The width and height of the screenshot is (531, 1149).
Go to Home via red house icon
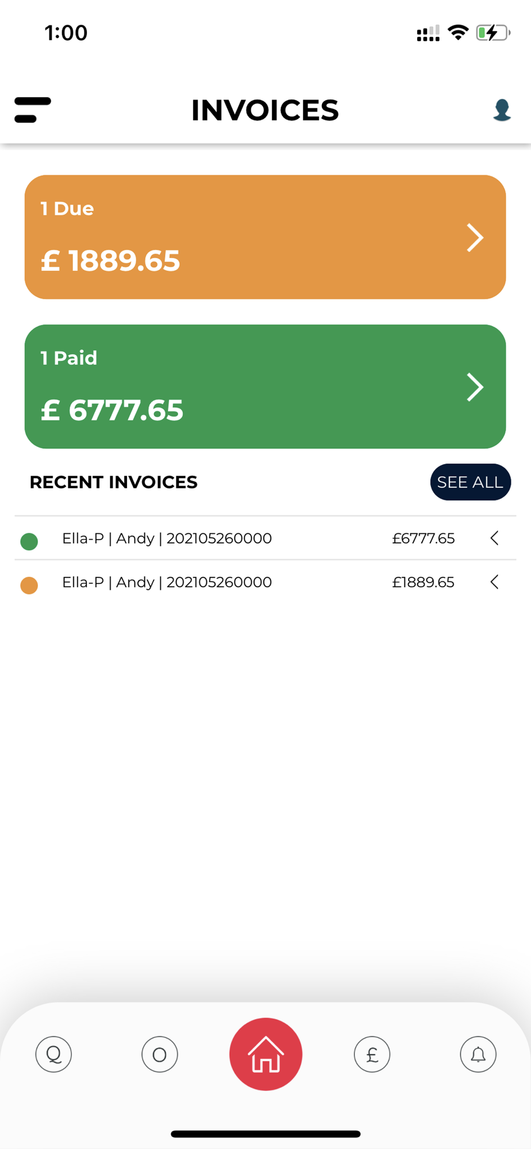pyautogui.click(x=265, y=1054)
